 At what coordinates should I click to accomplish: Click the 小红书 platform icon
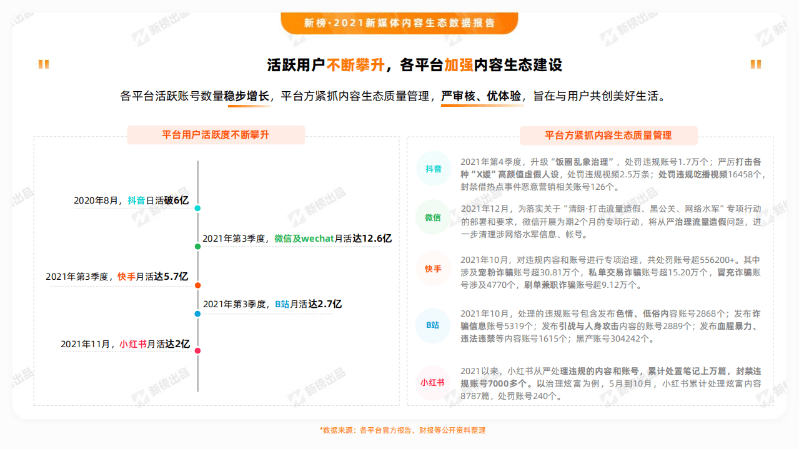[x=433, y=382]
